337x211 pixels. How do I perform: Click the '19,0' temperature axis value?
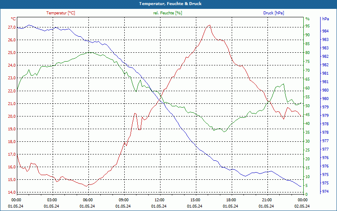[12, 129]
